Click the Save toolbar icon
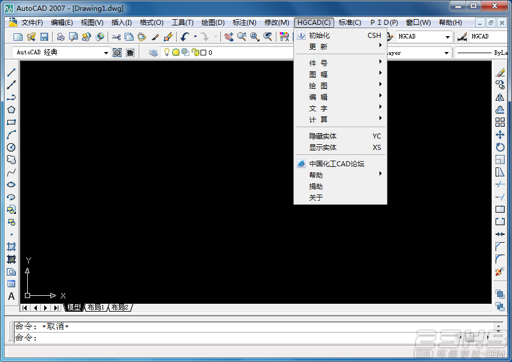 [x=44, y=37]
